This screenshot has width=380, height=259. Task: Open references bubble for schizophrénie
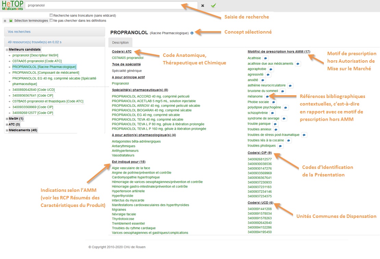point(273,113)
